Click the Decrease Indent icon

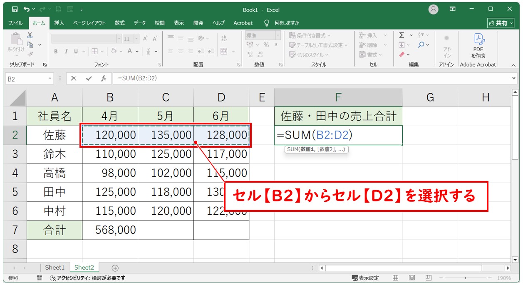tap(201, 51)
